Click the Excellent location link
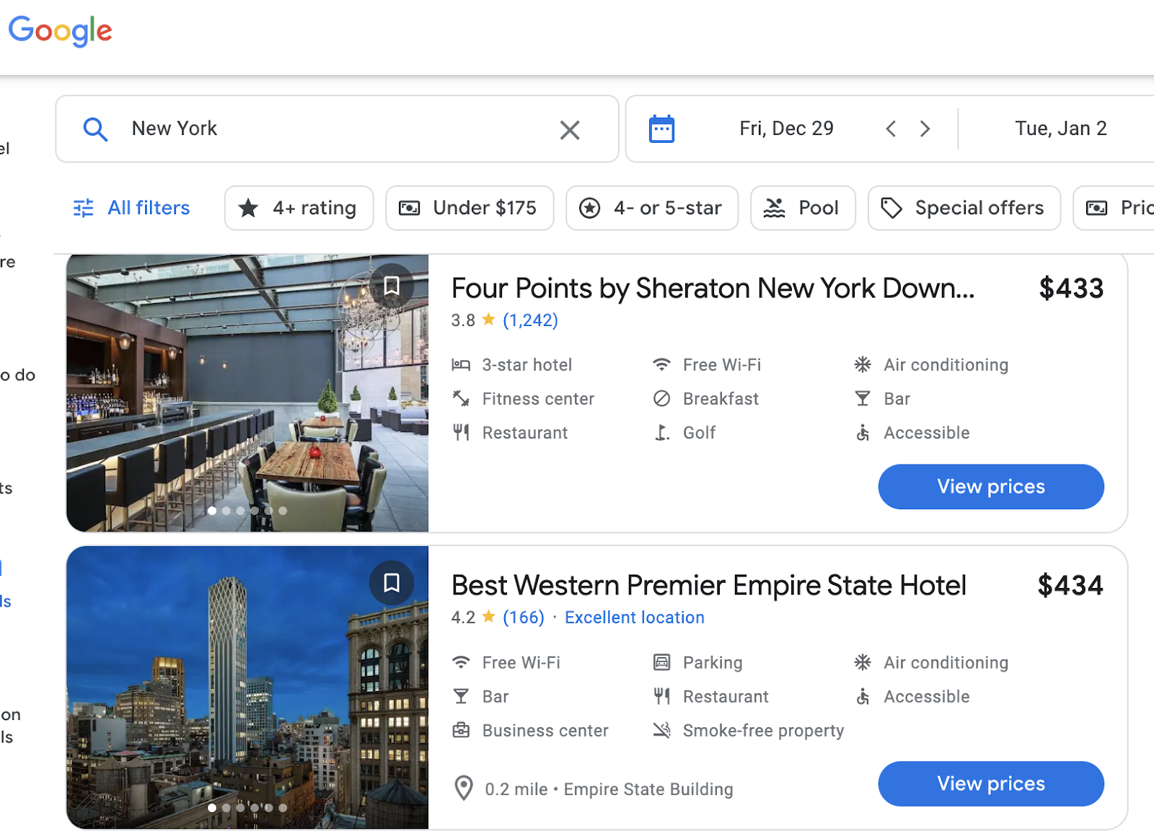The image size is (1154, 839). click(x=635, y=618)
